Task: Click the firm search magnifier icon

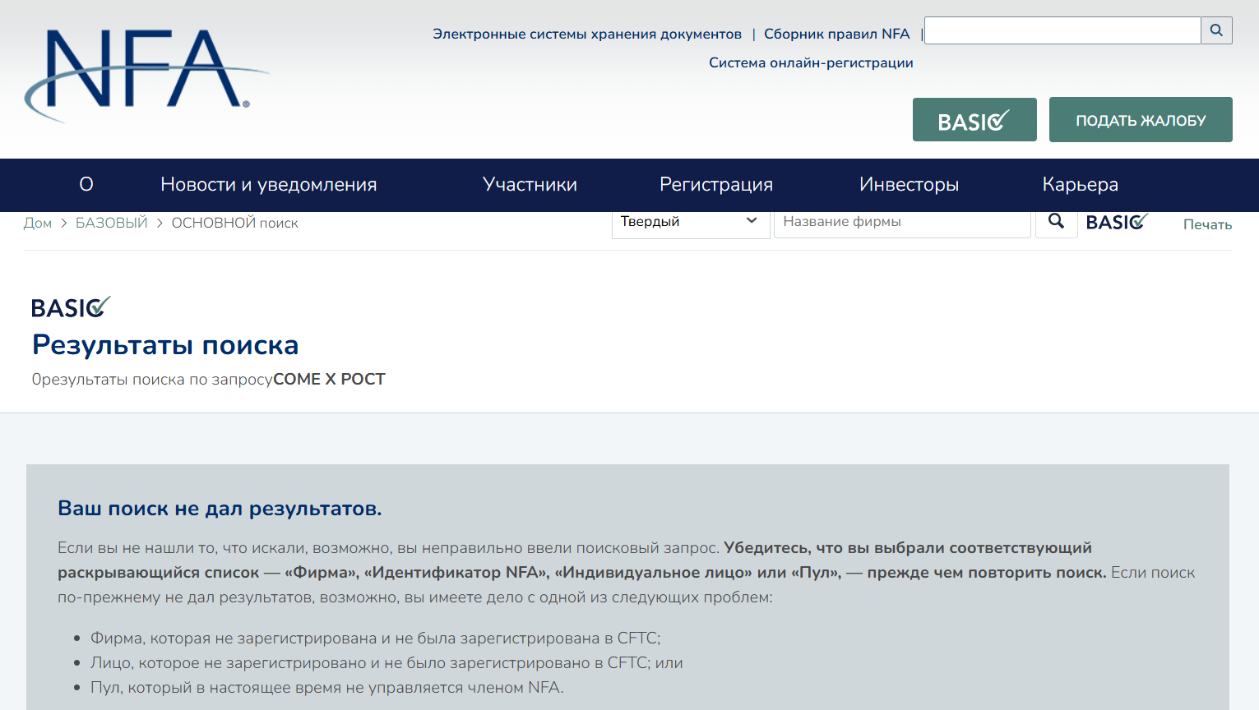Action: [x=1056, y=221]
